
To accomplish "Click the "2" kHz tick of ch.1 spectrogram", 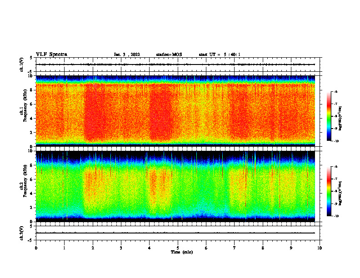I will 31,132.
